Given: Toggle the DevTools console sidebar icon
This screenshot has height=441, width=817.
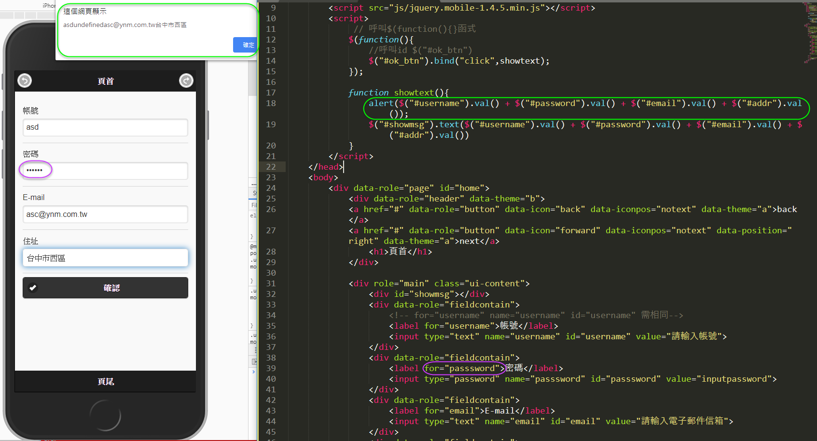Looking at the screenshot, I should (254, 361).
